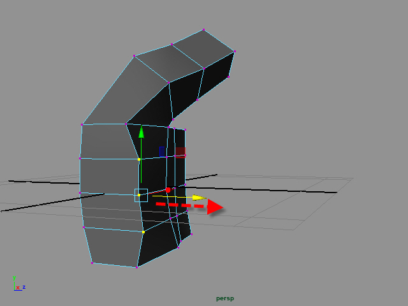Select the lowest yellow highlighted vertex on the mesh
Viewport: 408px width, 306px height.
point(143,232)
